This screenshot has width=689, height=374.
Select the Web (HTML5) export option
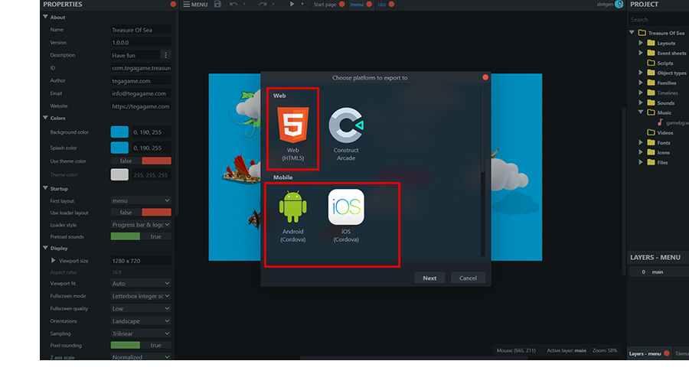pos(292,133)
